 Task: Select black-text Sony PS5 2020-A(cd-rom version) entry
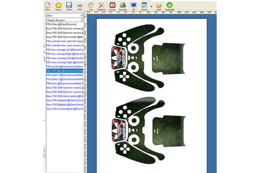[x=65, y=29]
